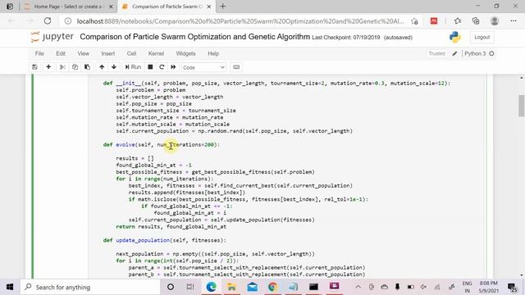Close the Home Page browser tab
Viewport: 525px width, 295px height.
pyautogui.click(x=112, y=7)
